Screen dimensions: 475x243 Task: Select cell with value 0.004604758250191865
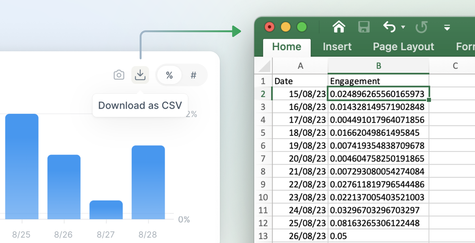pyautogui.click(x=378, y=158)
